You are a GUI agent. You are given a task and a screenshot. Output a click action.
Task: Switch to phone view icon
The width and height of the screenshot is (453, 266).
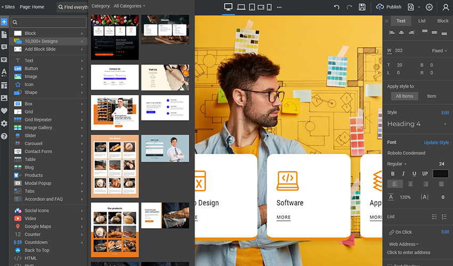(269, 7)
